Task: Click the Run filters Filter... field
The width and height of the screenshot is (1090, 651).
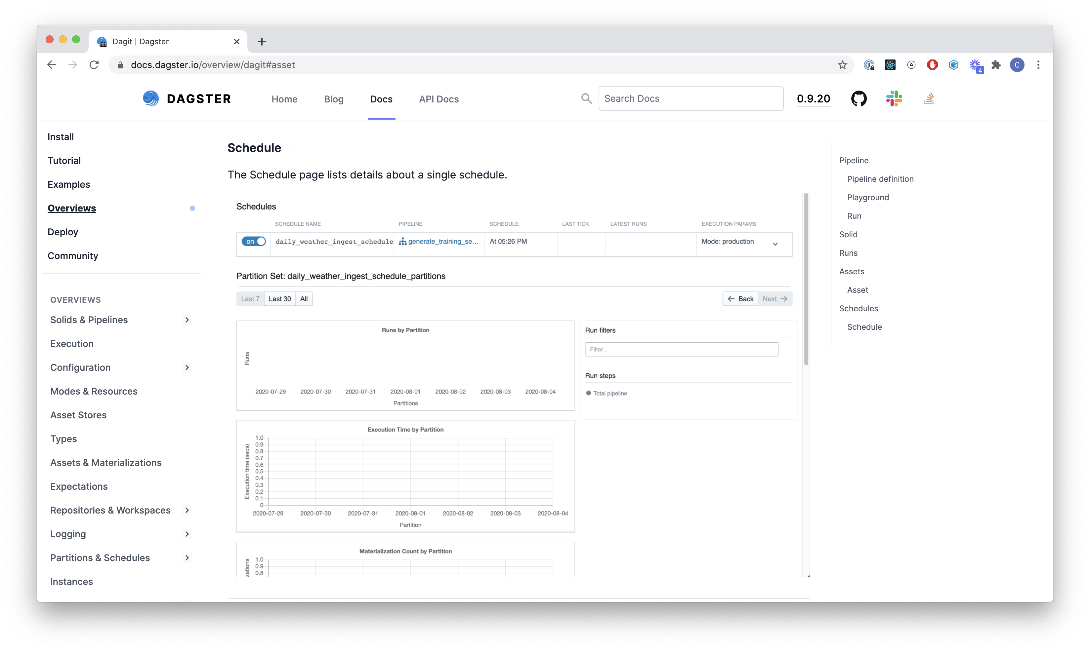Action: (681, 350)
